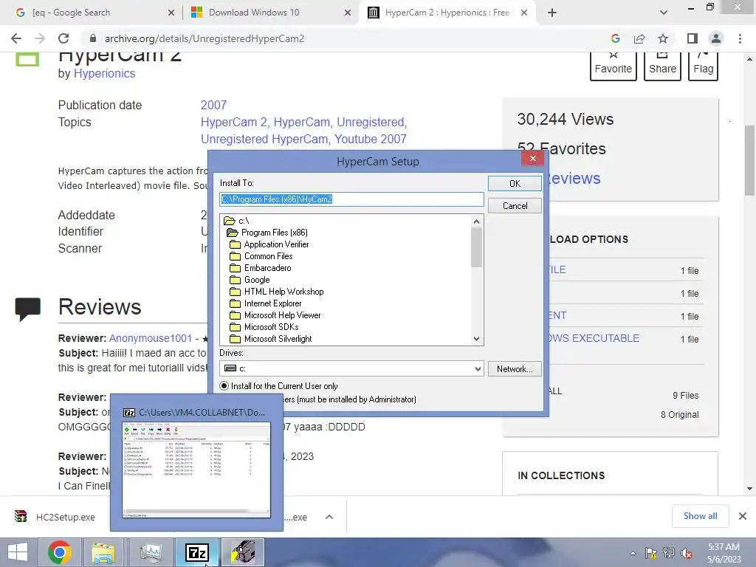756x567 pixels.
Task: Open the Chrome three-dot menu
Action: click(740, 38)
